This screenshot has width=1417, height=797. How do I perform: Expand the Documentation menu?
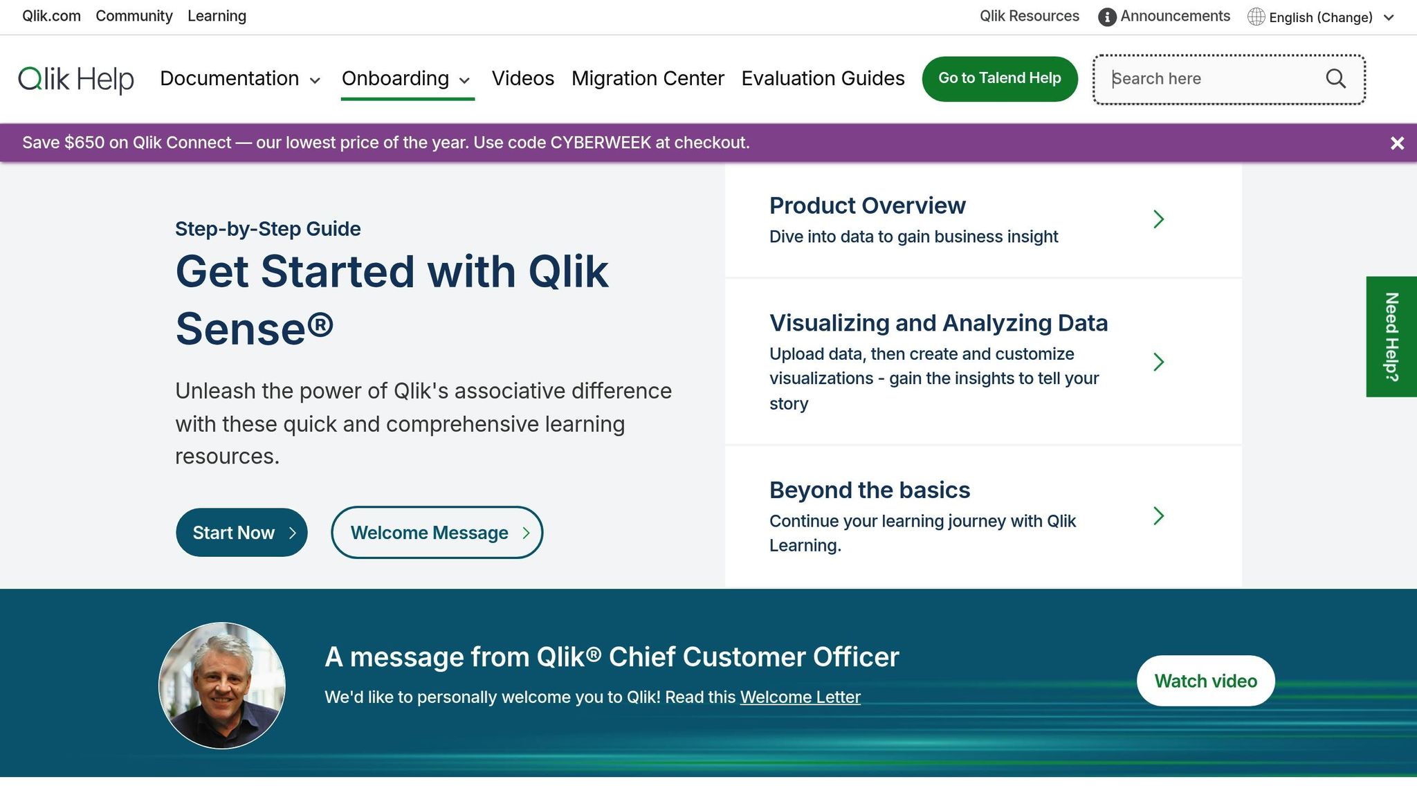click(x=231, y=78)
